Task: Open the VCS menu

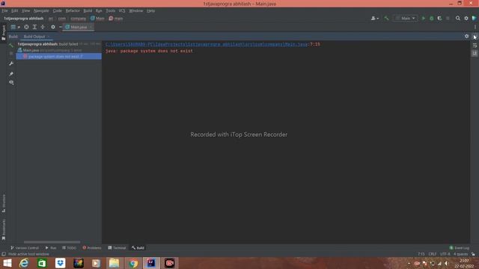Action: [122, 10]
